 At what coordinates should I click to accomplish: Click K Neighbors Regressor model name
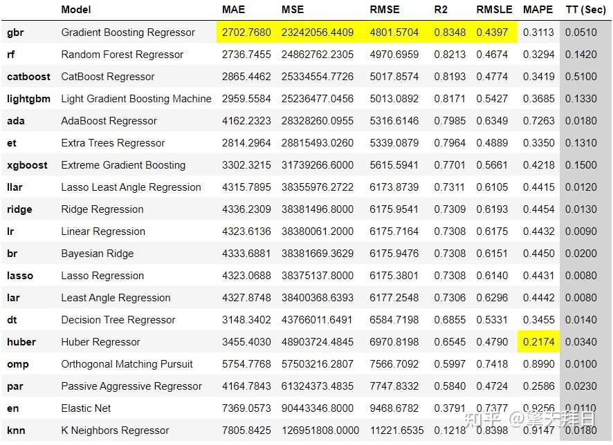[x=115, y=430]
